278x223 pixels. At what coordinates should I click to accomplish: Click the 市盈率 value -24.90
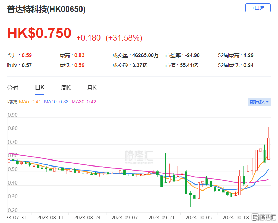(x=192, y=55)
